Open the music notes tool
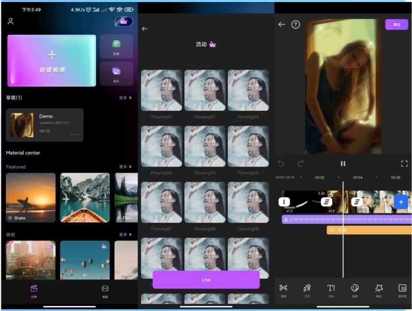This screenshot has height=311, width=412. coord(307,288)
